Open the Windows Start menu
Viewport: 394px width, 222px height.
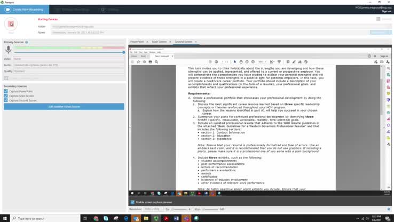5,218
